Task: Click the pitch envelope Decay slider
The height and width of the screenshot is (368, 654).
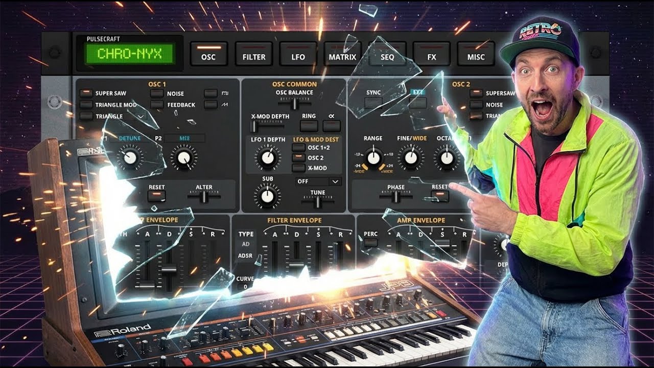Action: (169, 266)
